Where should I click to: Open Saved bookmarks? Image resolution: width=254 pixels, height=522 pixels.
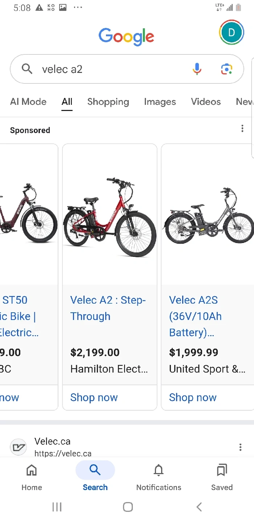[x=222, y=477]
